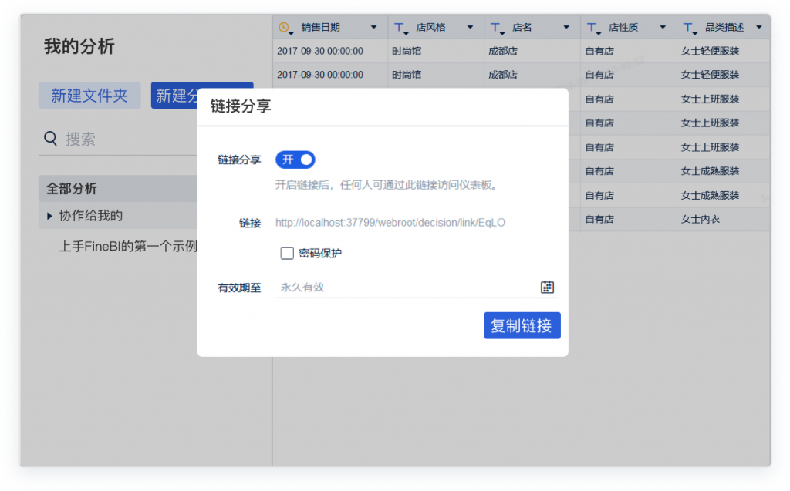The width and height of the screenshot is (790, 491).
Task: Click the 我的分析 heading
Action: click(x=79, y=46)
